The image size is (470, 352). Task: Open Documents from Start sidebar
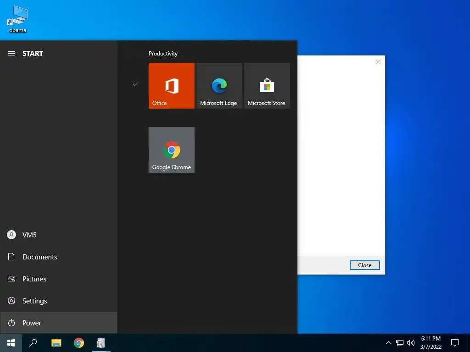coord(58,257)
